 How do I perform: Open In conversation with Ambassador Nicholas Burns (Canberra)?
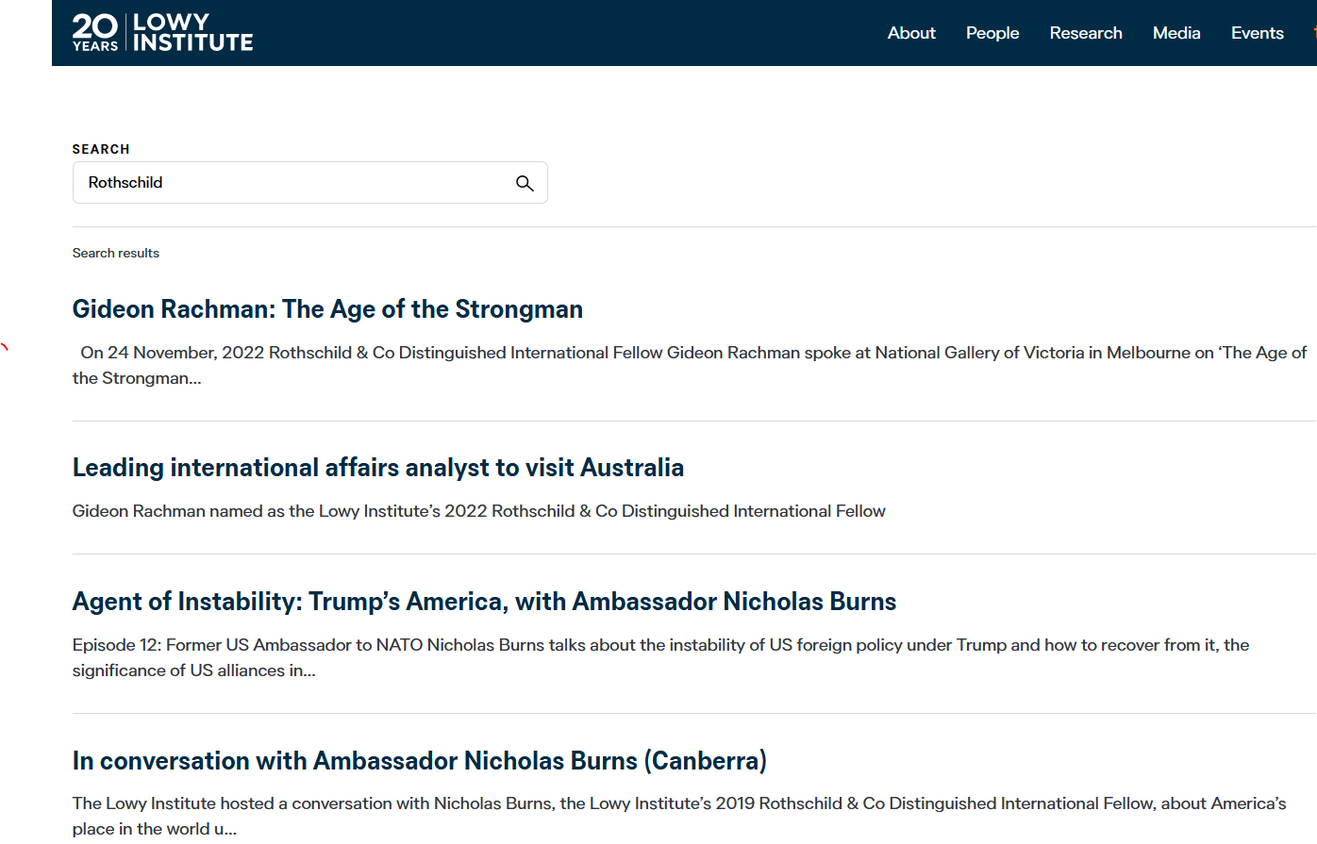(x=420, y=761)
